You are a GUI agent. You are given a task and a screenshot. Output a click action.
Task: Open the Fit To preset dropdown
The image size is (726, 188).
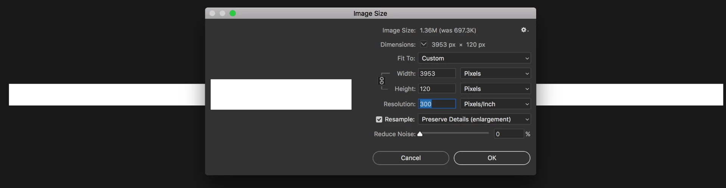tap(474, 58)
